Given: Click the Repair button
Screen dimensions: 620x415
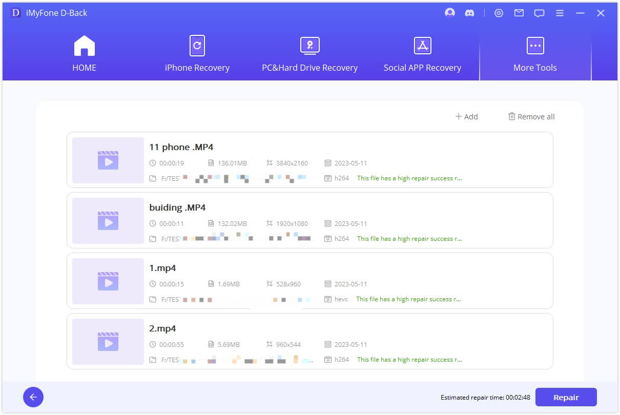Looking at the screenshot, I should pos(566,397).
